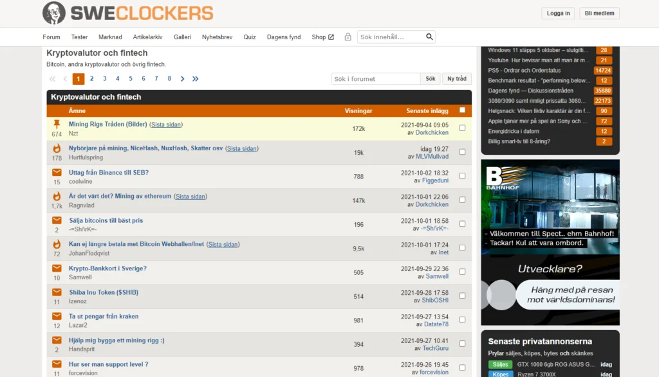Image resolution: width=659 pixels, height=377 pixels.
Task: Focus the Sök innehåll search field
Action: tap(391, 37)
